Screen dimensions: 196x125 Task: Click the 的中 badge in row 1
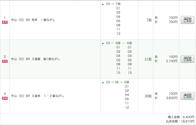tap(5, 22)
